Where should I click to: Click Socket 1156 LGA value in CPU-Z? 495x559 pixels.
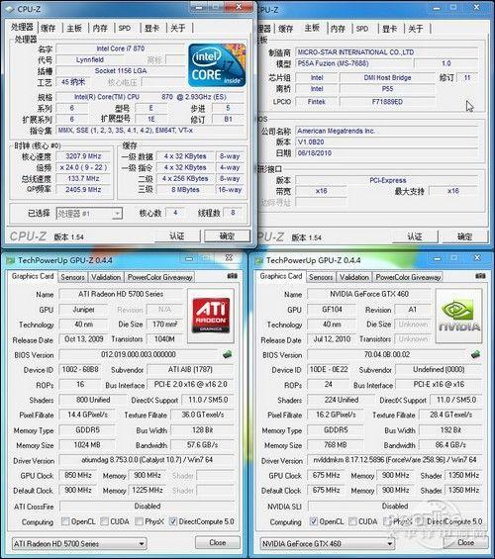pos(121,70)
